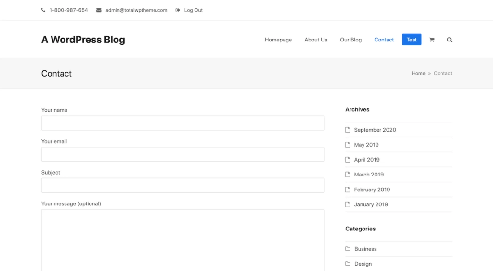Follow the Home breadcrumb link

click(418, 73)
